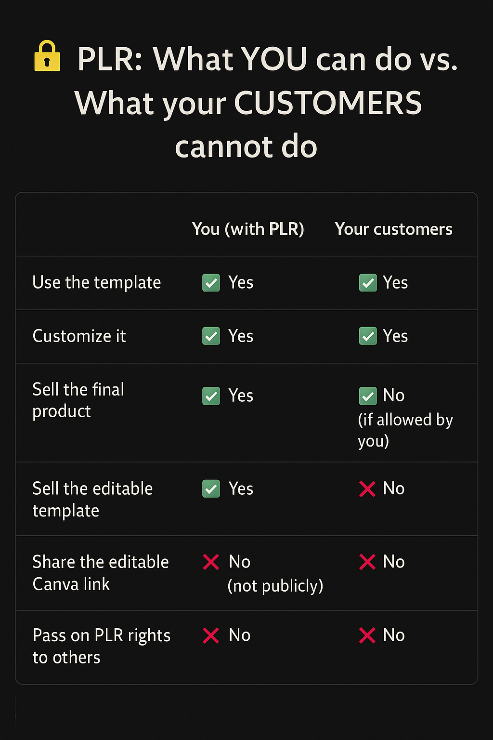Image resolution: width=493 pixels, height=740 pixels.
Task: Click customers checkmark beside 'No (if allowed by you)'
Action: [x=368, y=396]
